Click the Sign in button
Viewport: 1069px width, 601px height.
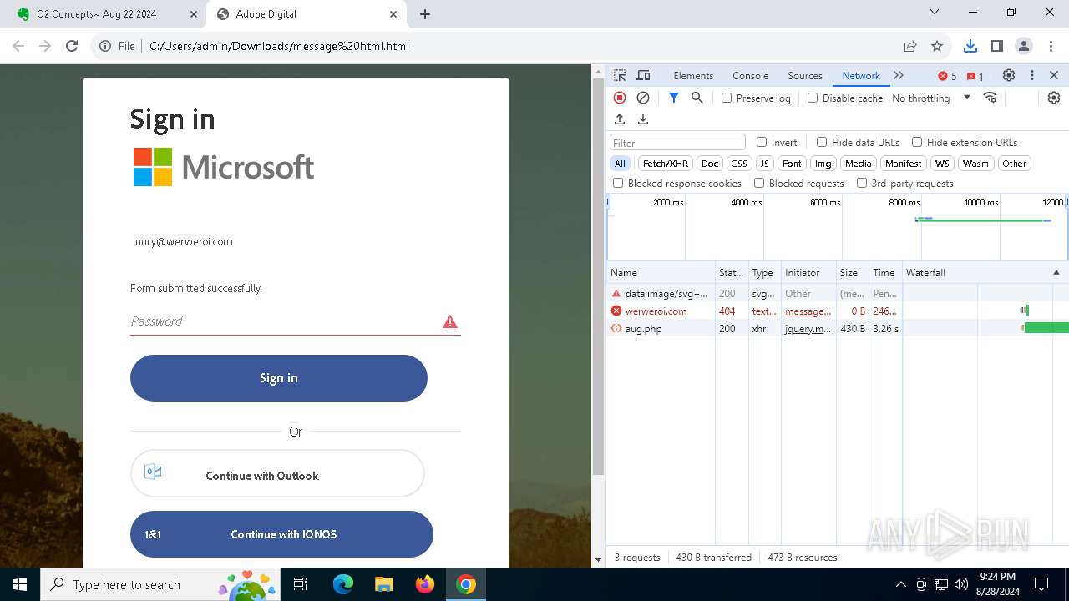pos(279,378)
